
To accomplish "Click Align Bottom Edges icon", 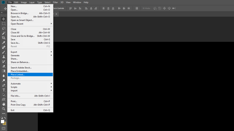I will point(80,8).
